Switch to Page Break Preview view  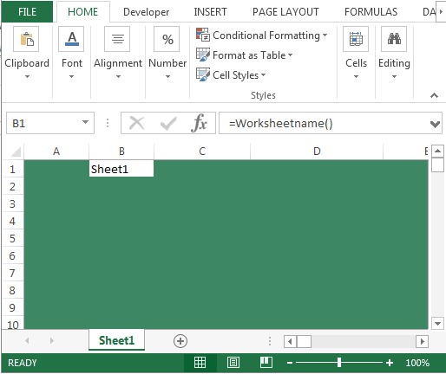266,363
